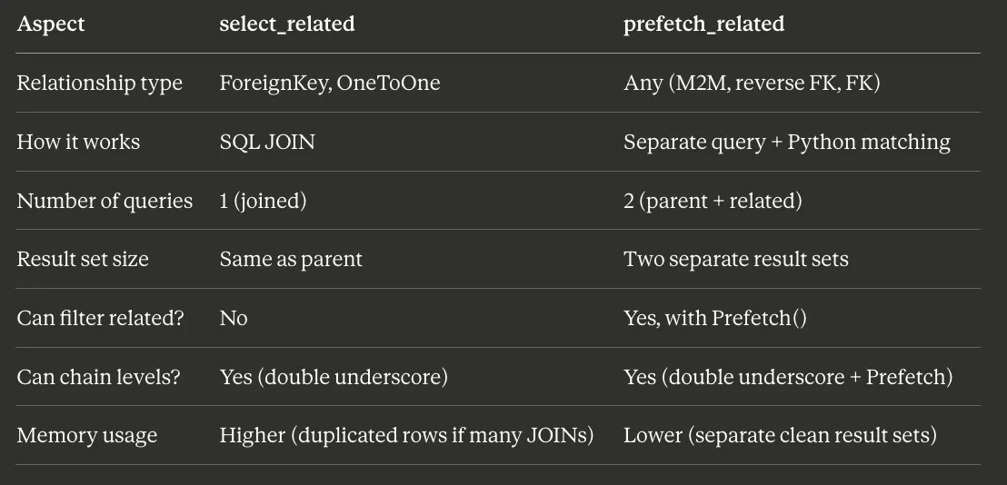Click the "Same as parent" cell

[291, 260]
